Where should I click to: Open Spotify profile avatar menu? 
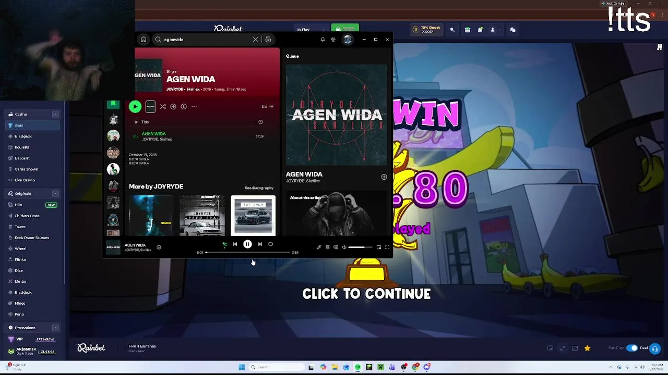(348, 40)
